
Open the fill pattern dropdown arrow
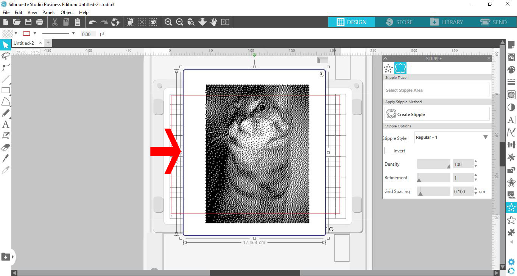(x=16, y=33)
